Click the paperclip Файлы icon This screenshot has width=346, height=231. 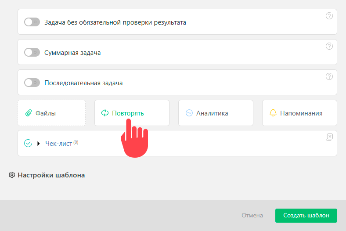(29, 113)
